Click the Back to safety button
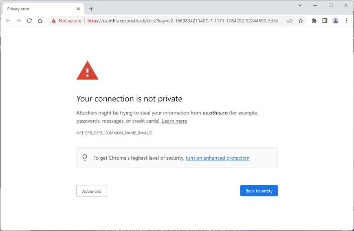 click(259, 191)
